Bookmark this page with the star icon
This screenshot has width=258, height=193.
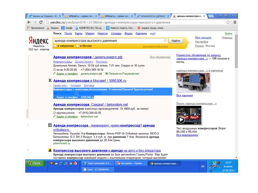coord(228,22)
